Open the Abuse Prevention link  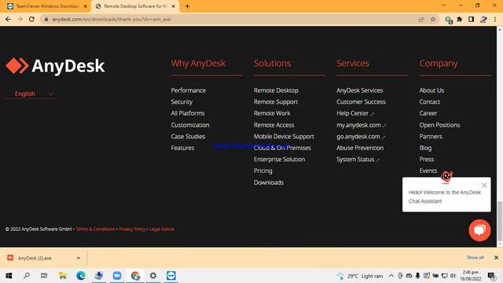(x=360, y=148)
